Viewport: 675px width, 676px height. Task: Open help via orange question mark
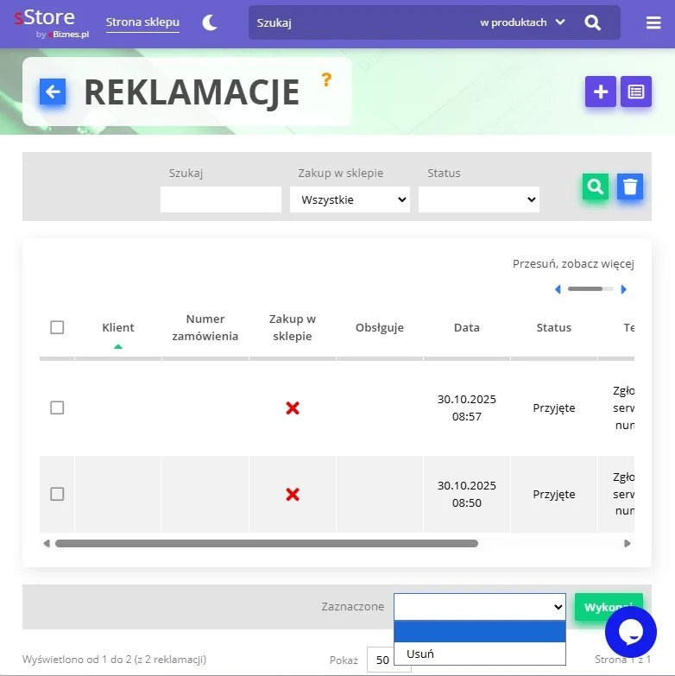click(x=326, y=79)
